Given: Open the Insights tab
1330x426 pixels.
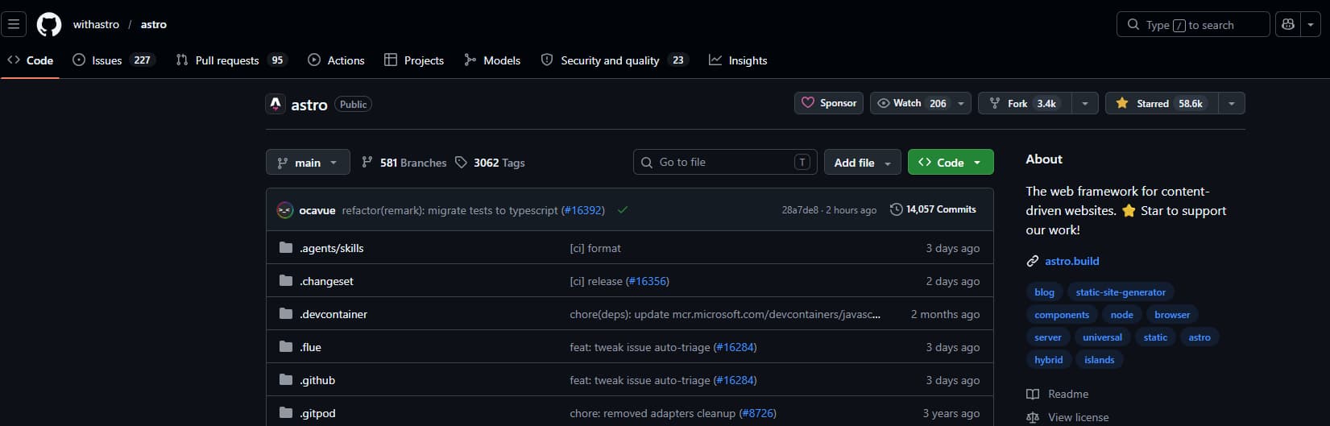Looking at the screenshot, I should 738,60.
